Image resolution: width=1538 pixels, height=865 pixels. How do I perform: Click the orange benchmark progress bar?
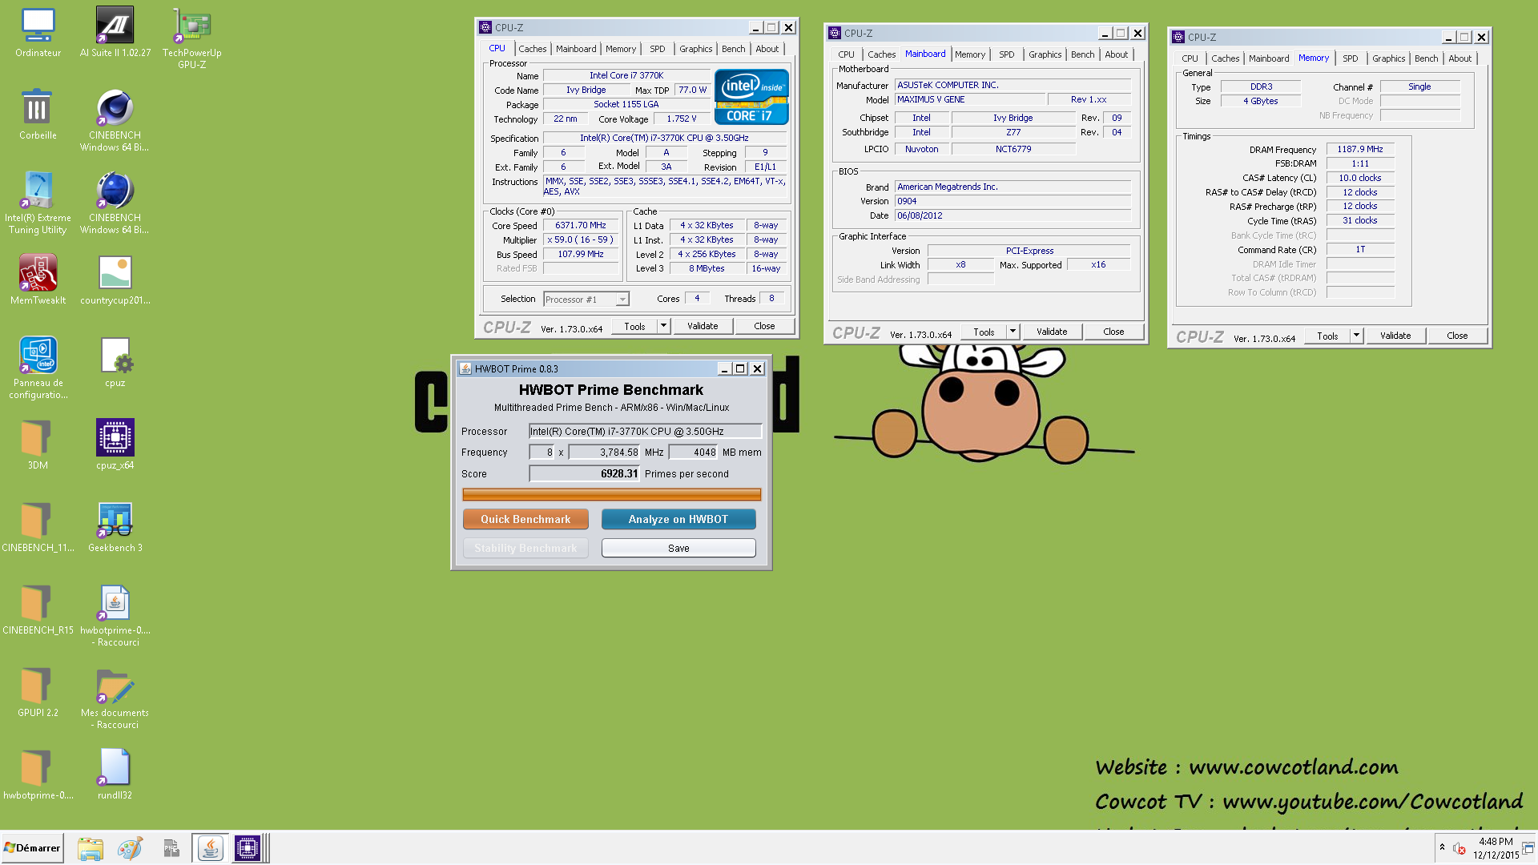611,495
